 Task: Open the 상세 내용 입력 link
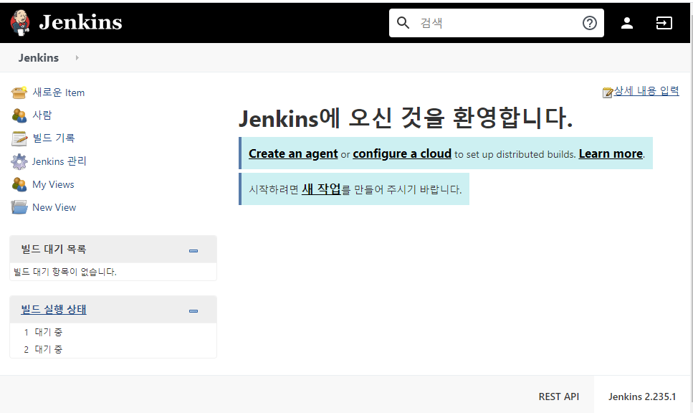(646, 90)
